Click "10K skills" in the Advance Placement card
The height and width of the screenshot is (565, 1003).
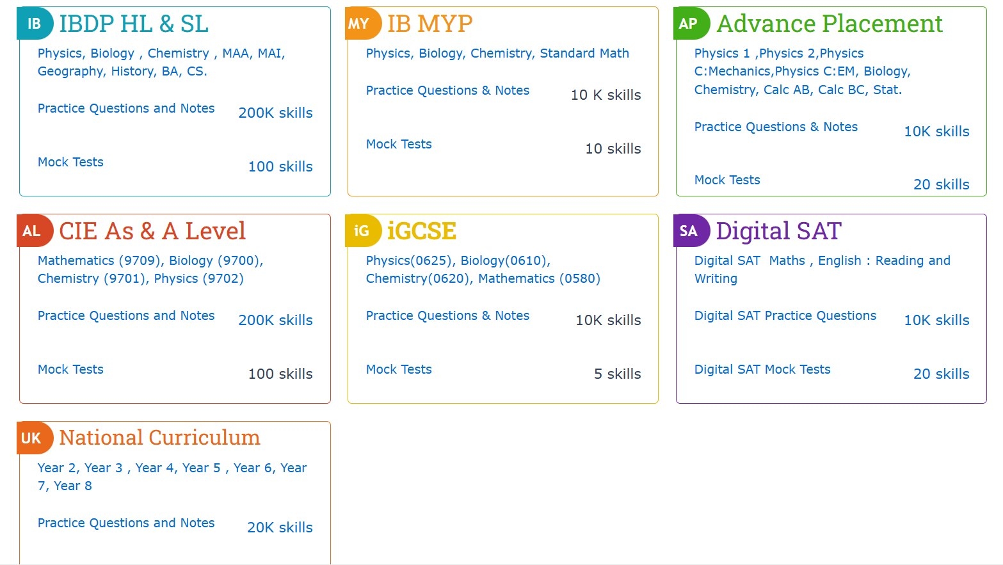pos(936,131)
